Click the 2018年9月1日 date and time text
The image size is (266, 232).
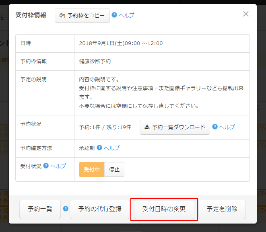pyautogui.click(x=121, y=43)
